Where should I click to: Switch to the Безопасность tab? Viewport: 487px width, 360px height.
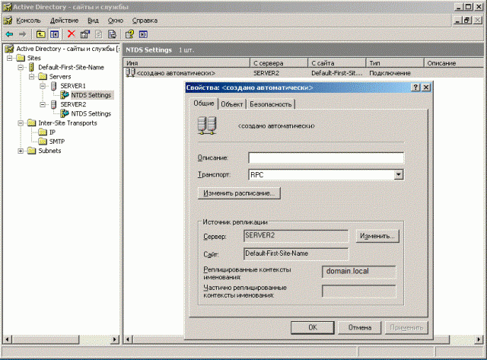tap(271, 104)
